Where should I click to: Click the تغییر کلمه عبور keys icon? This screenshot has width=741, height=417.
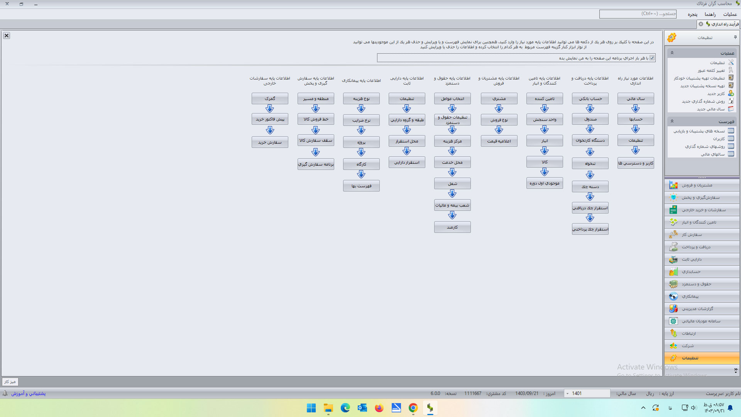click(731, 70)
